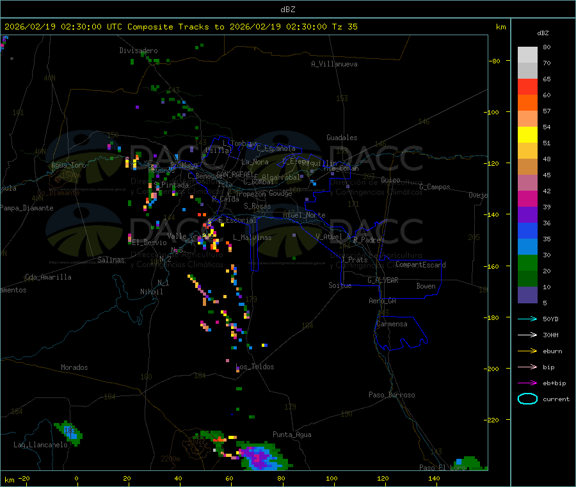Click the dBZ title at top

(x=287, y=10)
